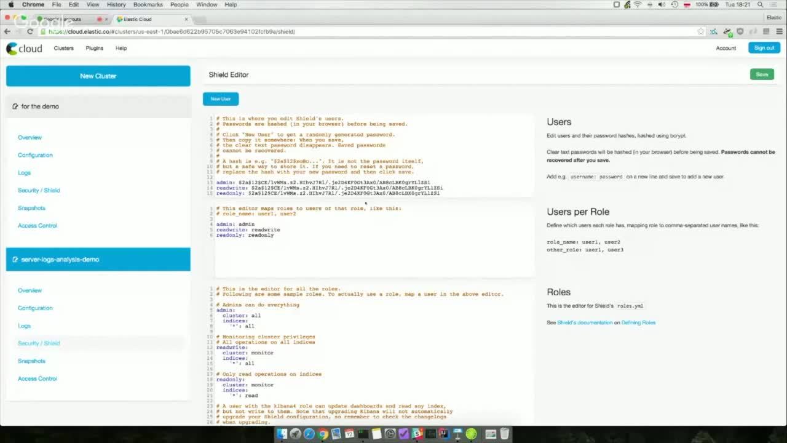The width and height of the screenshot is (787, 443).
Task: Open Finder from the dock
Action: [282, 434]
